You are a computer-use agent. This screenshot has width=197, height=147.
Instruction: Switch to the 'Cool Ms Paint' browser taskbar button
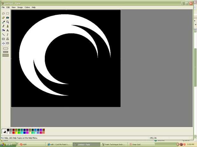[59, 144]
